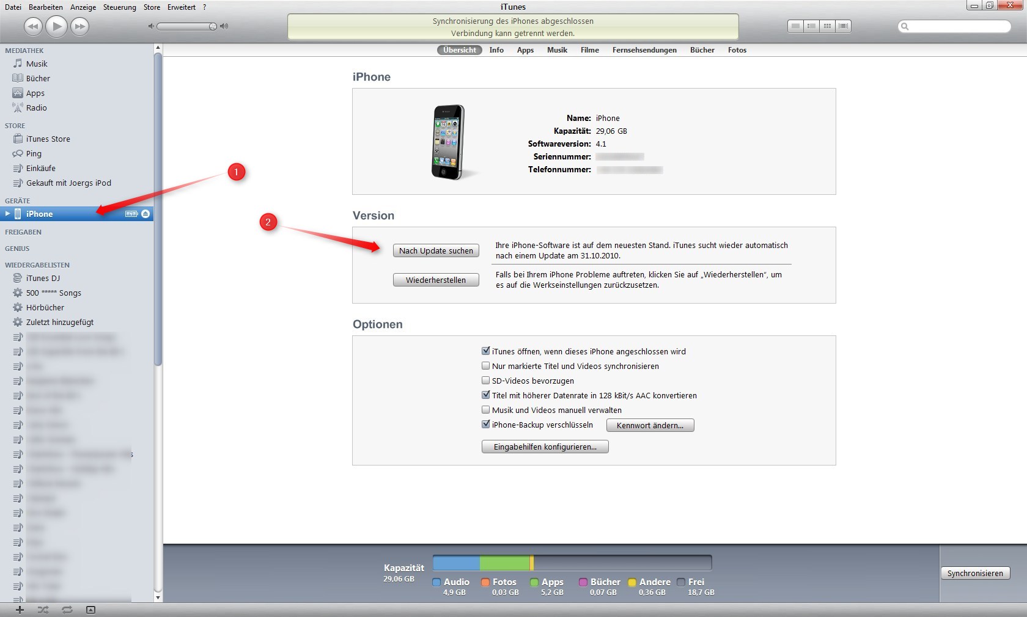Enable Musik und Videos manuell verwalten

(x=486, y=409)
